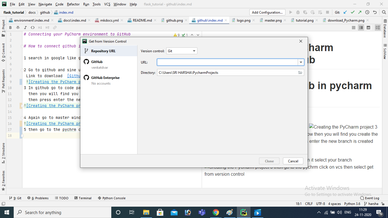
Task: Cancel the Get from Version Control dialog
Action: pos(293,161)
